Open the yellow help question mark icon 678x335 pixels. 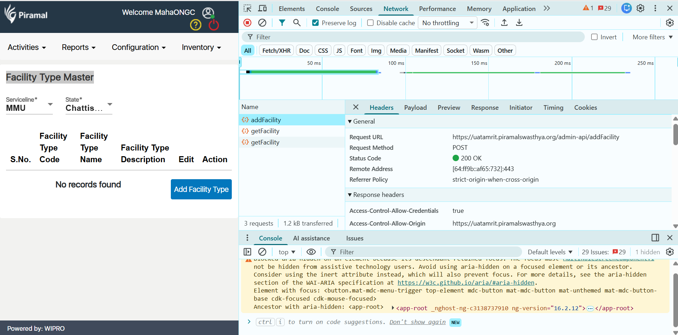click(x=196, y=25)
